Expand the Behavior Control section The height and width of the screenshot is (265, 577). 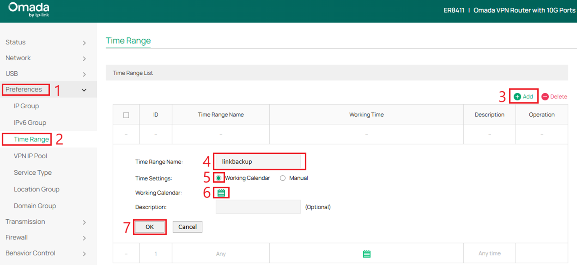click(x=84, y=254)
